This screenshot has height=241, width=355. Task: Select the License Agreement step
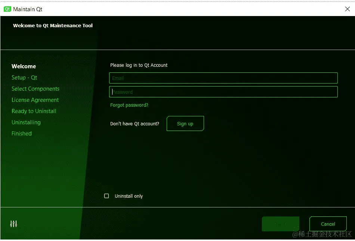(x=35, y=100)
